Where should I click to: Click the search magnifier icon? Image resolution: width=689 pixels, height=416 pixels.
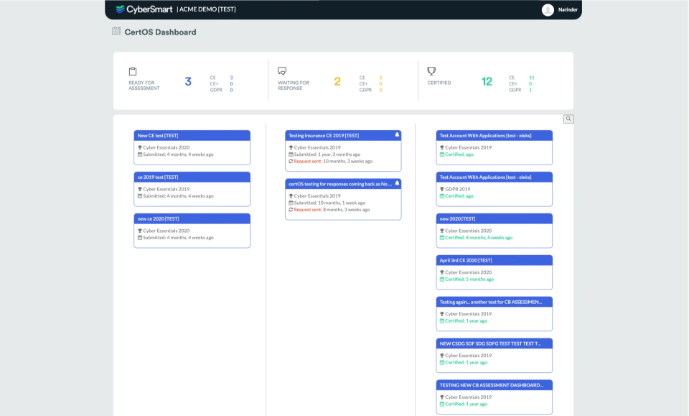(x=568, y=119)
